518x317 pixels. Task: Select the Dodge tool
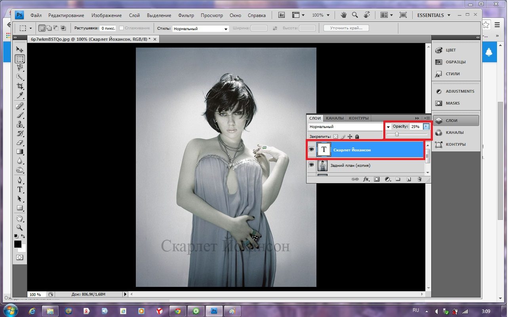19,170
